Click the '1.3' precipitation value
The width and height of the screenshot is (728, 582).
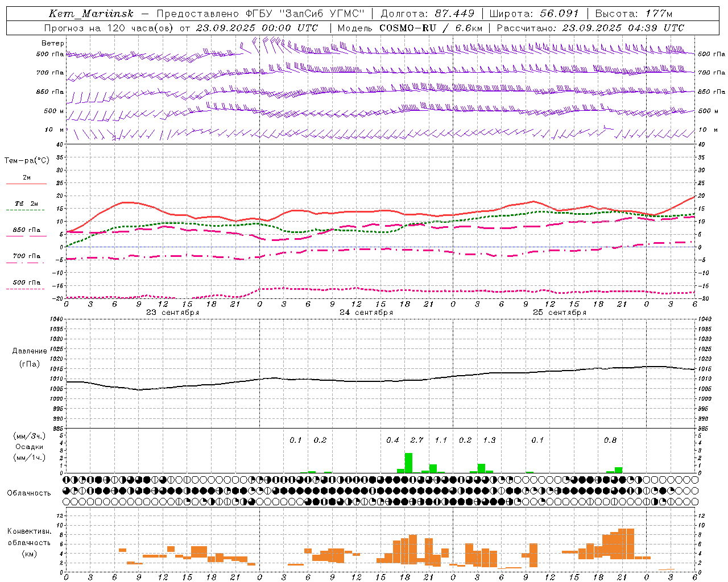[x=489, y=440]
